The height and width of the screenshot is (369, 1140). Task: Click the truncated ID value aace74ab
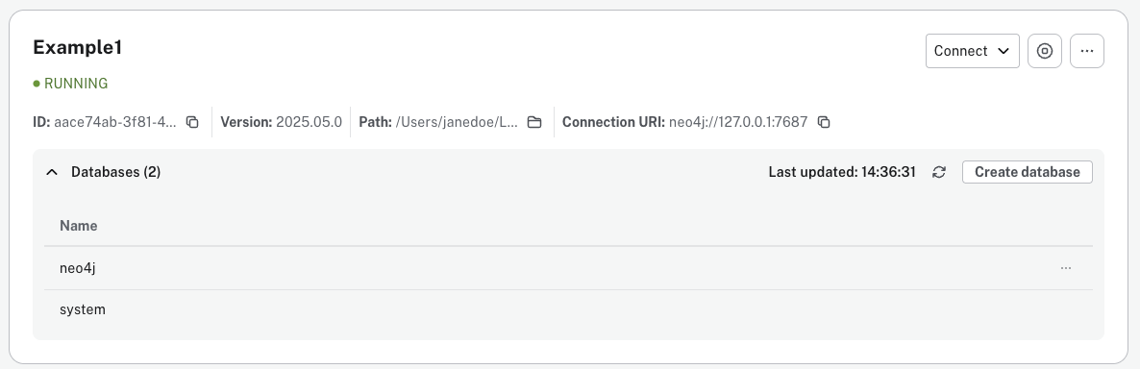click(115, 122)
